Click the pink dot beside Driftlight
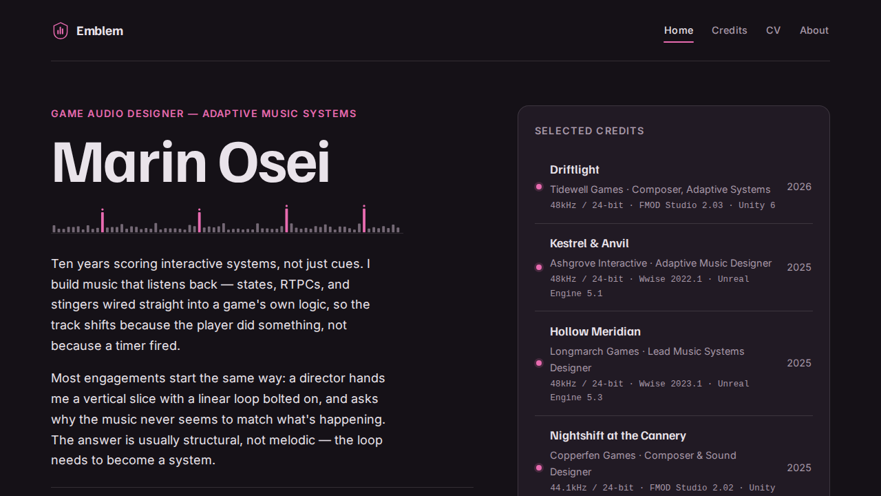 [x=539, y=187]
